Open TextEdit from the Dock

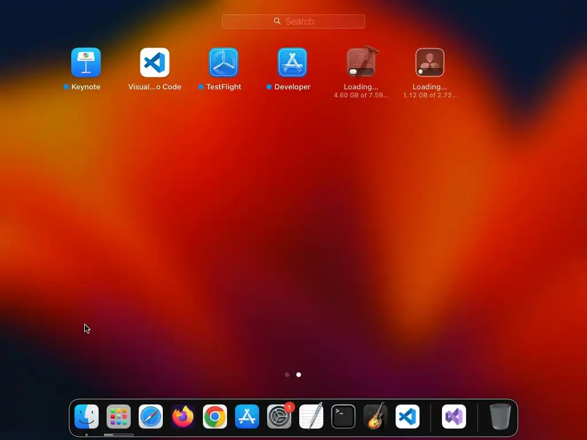311,417
